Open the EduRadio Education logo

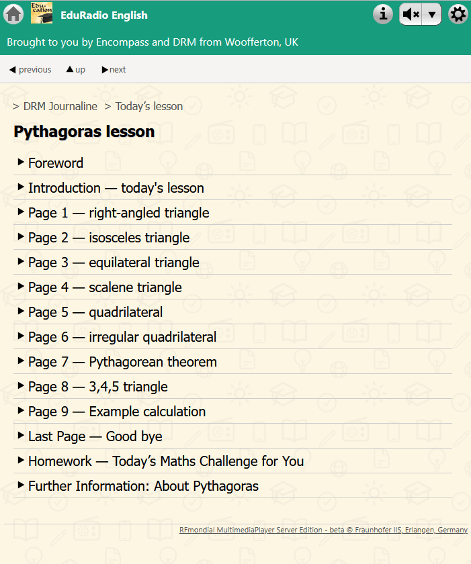(42, 13)
